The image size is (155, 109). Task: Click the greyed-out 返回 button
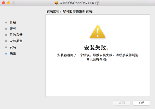(x=121, y=103)
